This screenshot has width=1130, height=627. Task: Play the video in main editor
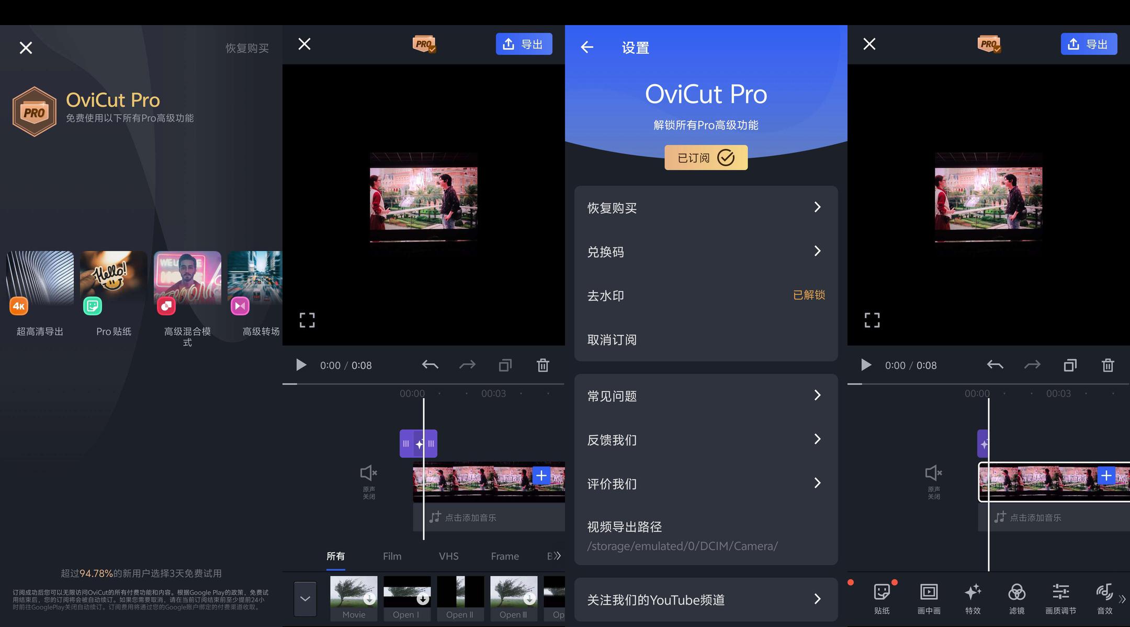pos(866,365)
